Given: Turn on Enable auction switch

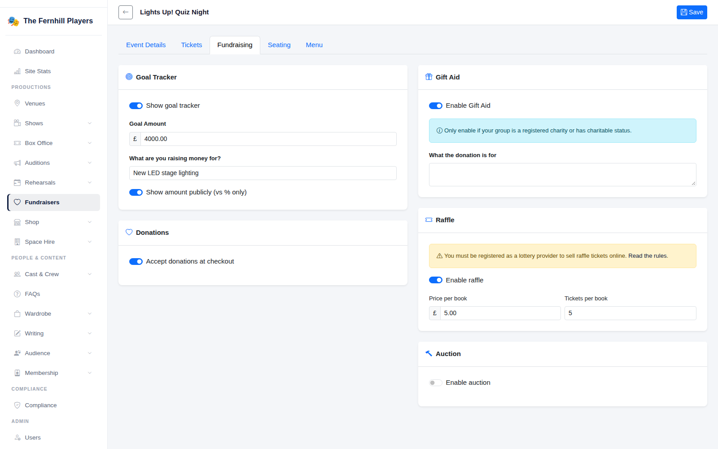Looking at the screenshot, I should pos(436,383).
